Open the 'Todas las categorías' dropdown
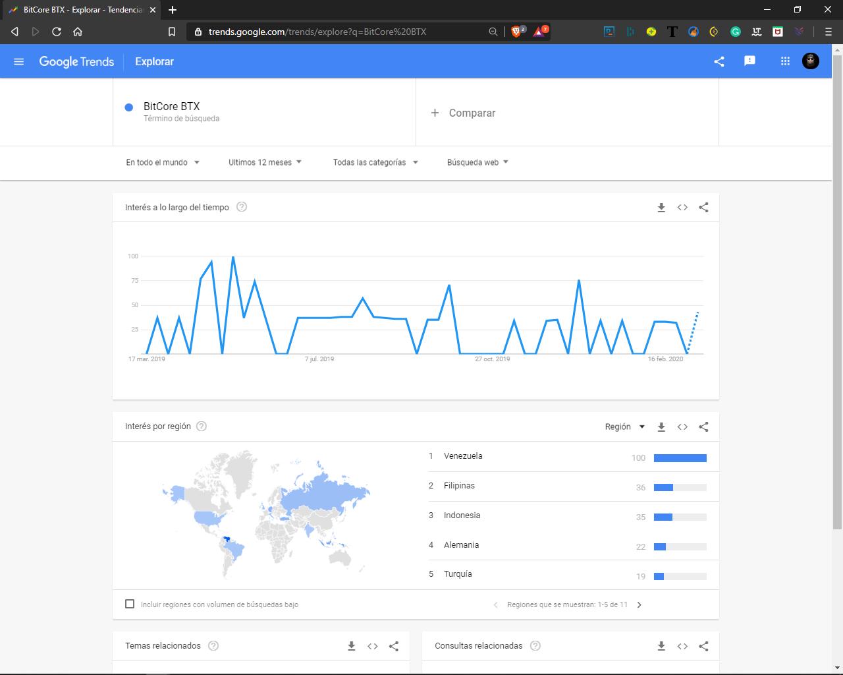The height and width of the screenshot is (675, 843). pos(375,162)
